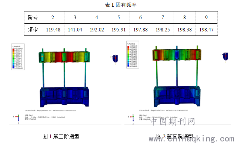Click the 198.47 frequency cell
The image size is (234, 143).
[207, 30]
